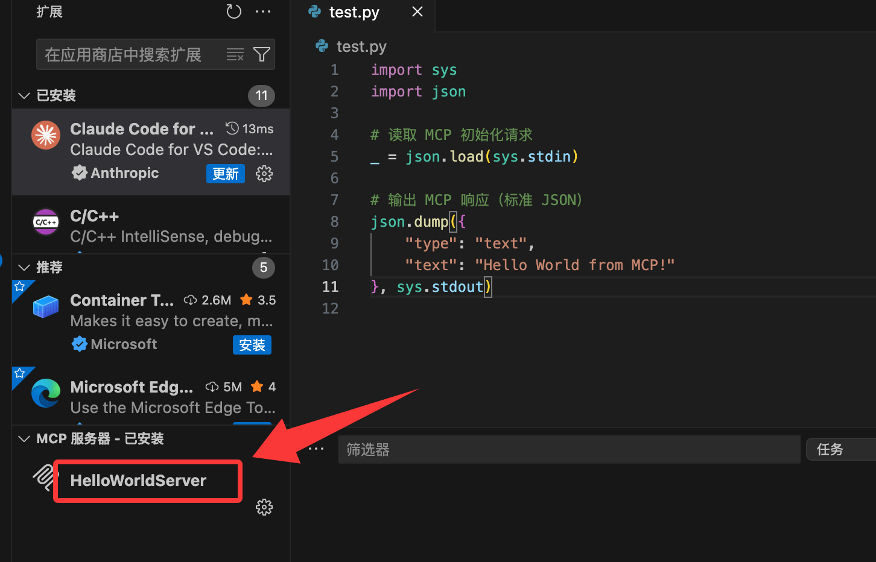The width and height of the screenshot is (876, 562).
Task: Open HelloWorldServer gear settings
Action: [264, 507]
